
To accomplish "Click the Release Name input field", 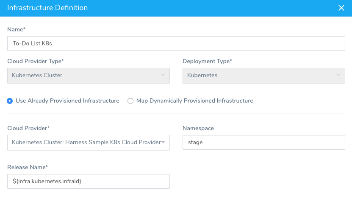I will (89, 181).
